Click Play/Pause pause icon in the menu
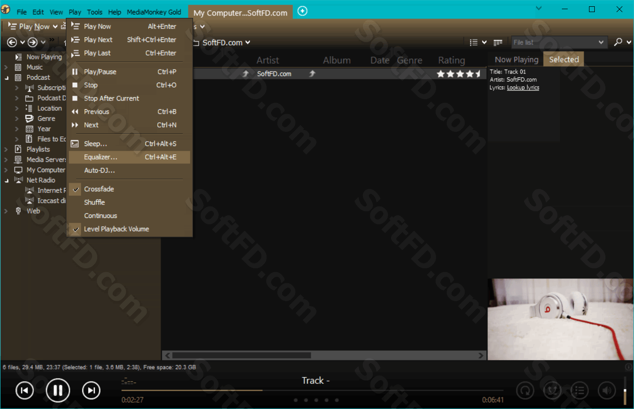The width and height of the screenshot is (634, 409). [x=75, y=72]
